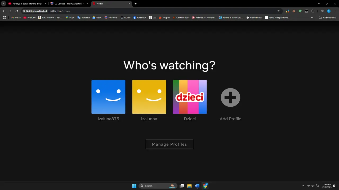Screen dimensions: 339x190
Task: Click the Notifications blocked chip
Action: point(35,11)
